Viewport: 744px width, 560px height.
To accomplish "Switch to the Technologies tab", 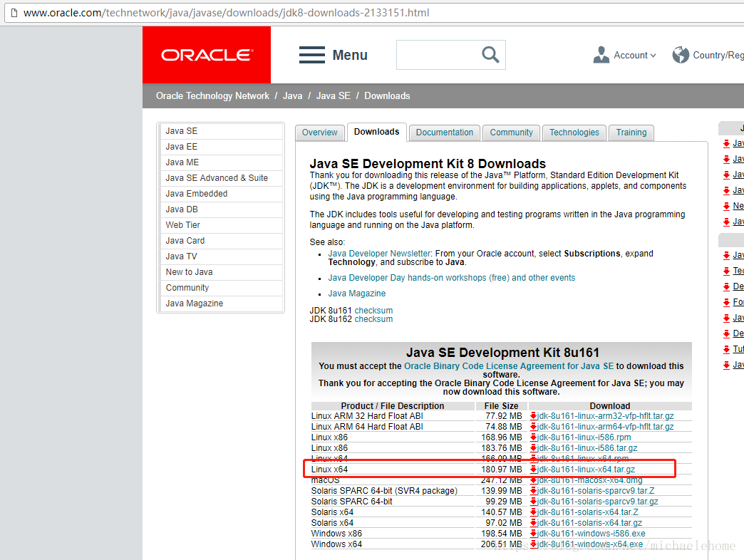I will coord(574,133).
